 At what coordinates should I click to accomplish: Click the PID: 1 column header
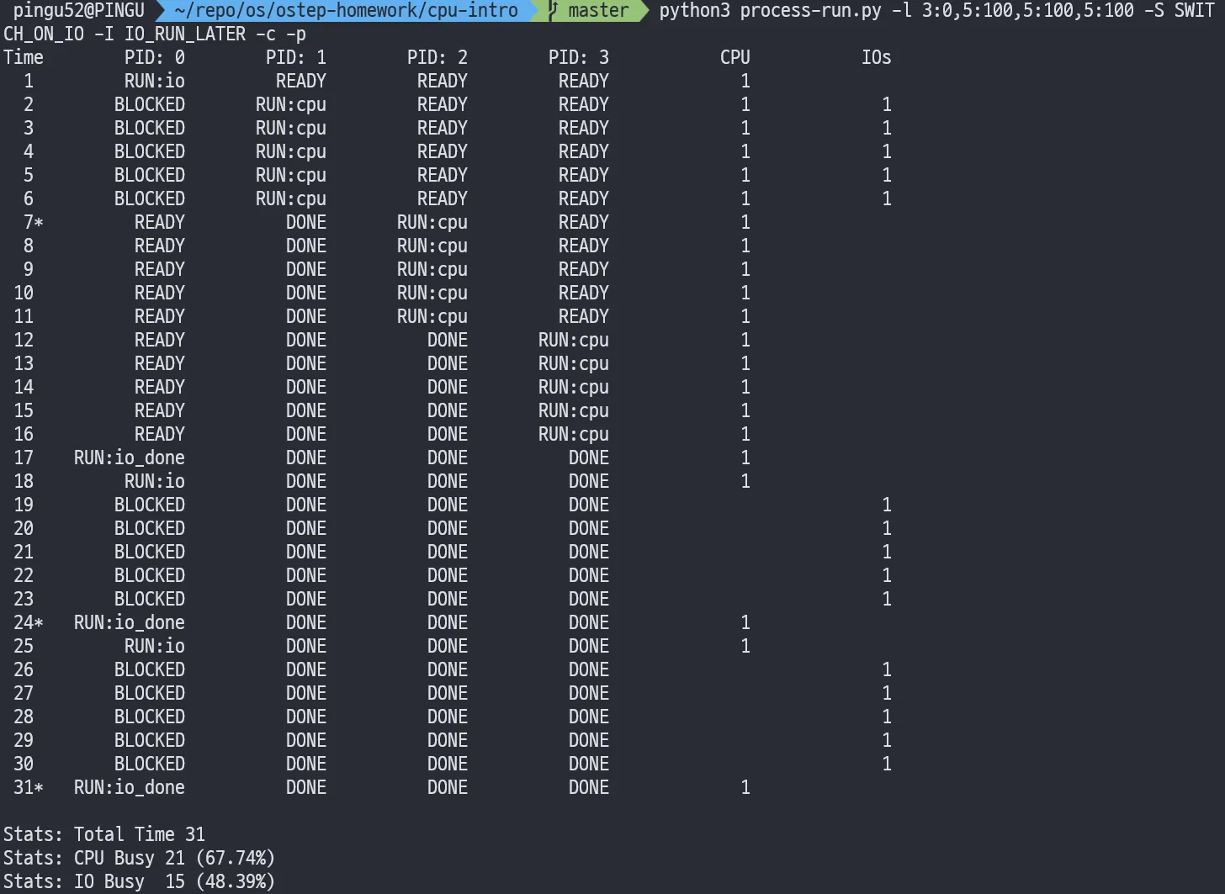pyautogui.click(x=296, y=57)
